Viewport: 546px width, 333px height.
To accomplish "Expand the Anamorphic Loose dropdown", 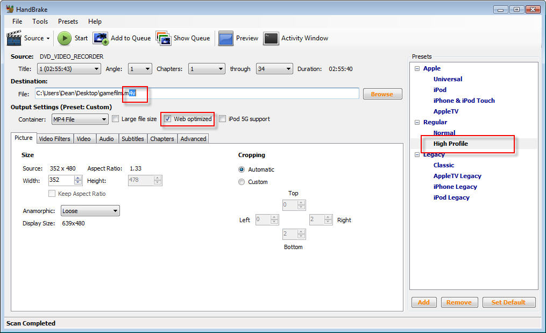I will coord(90,211).
